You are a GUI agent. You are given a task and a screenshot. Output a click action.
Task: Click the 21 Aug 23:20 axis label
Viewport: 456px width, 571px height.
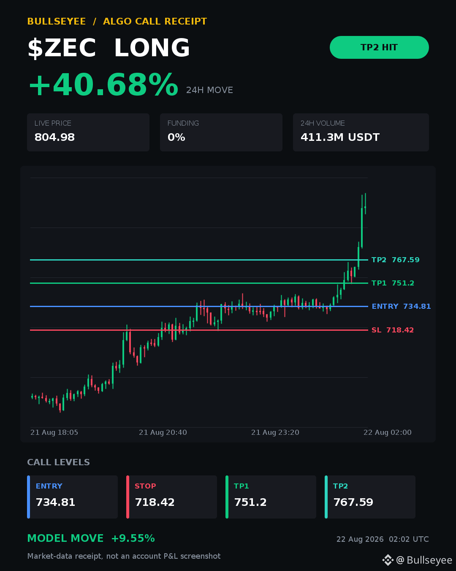click(275, 432)
